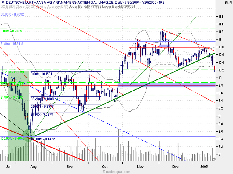Click the 9.8 price axis value
The image size is (233, 174).
click(221, 86)
